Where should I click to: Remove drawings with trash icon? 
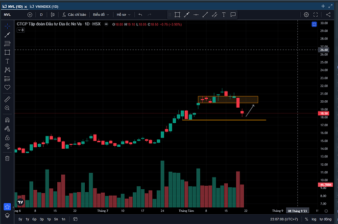pos(7,158)
